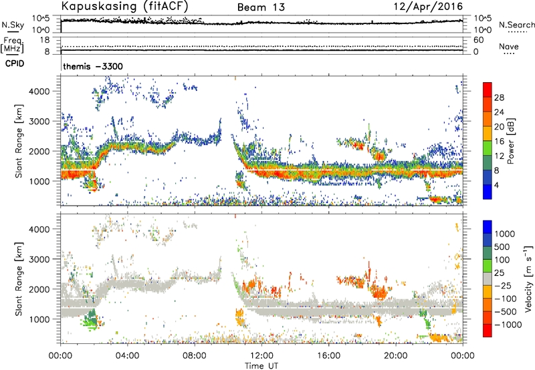535x370 pixels.
Task: Select the '60' Nave axis tick
Action: point(479,40)
